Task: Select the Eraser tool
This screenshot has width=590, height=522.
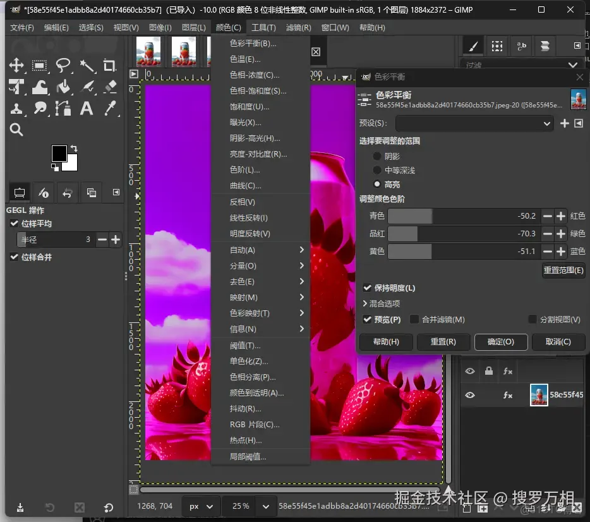Action: [x=110, y=87]
